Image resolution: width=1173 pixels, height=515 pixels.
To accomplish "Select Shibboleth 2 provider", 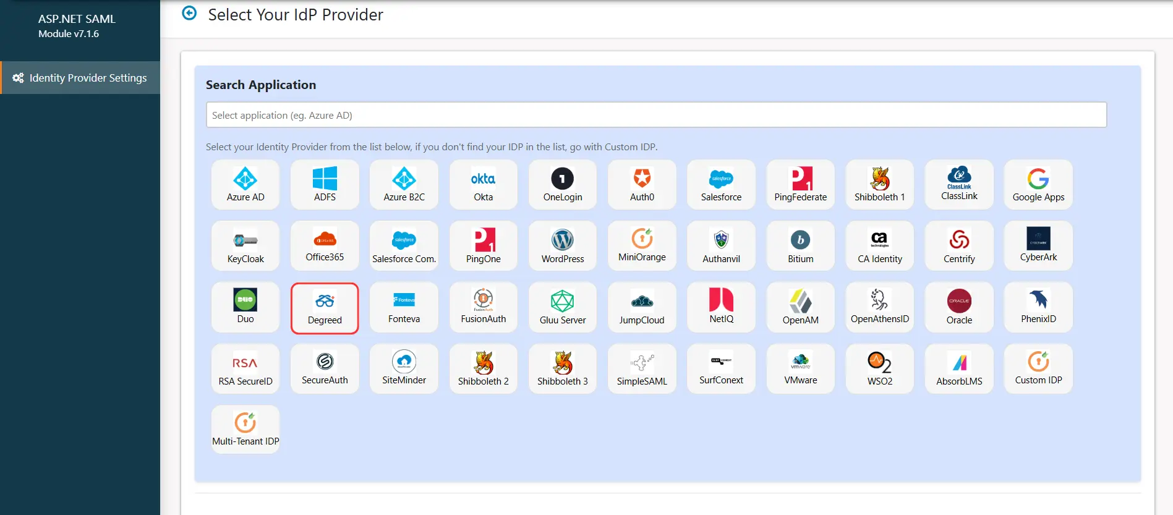I will coord(484,368).
